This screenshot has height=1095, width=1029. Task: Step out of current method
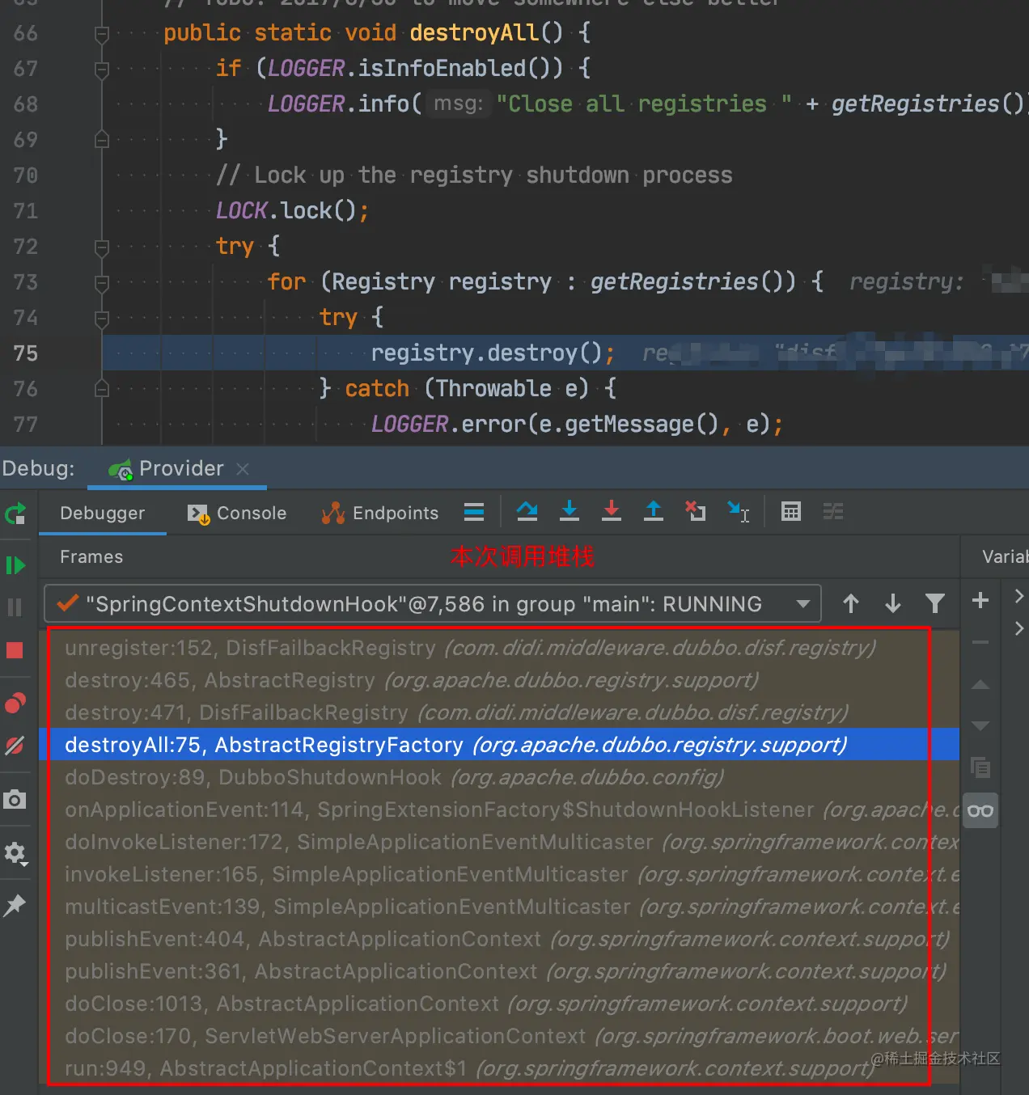click(654, 511)
